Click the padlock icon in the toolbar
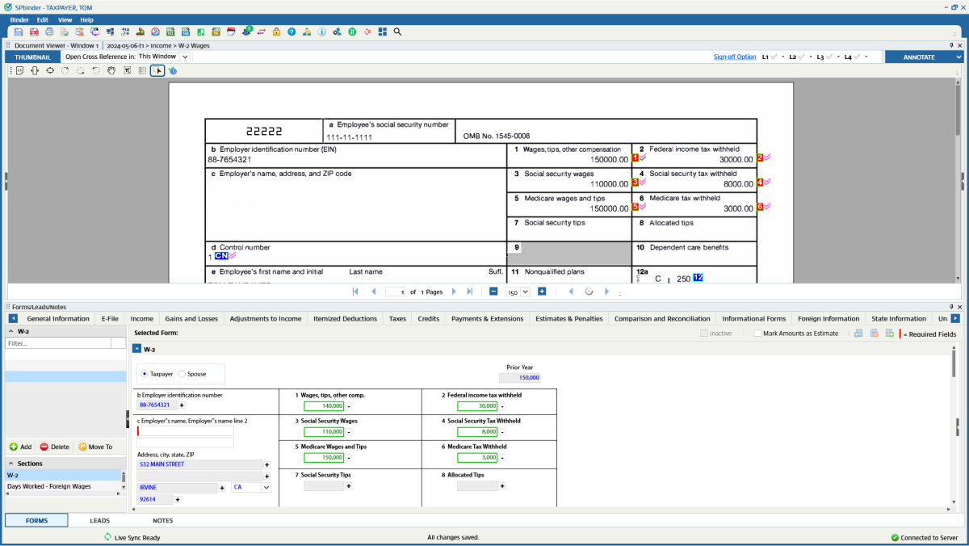This screenshot has width=969, height=546. coord(276,31)
